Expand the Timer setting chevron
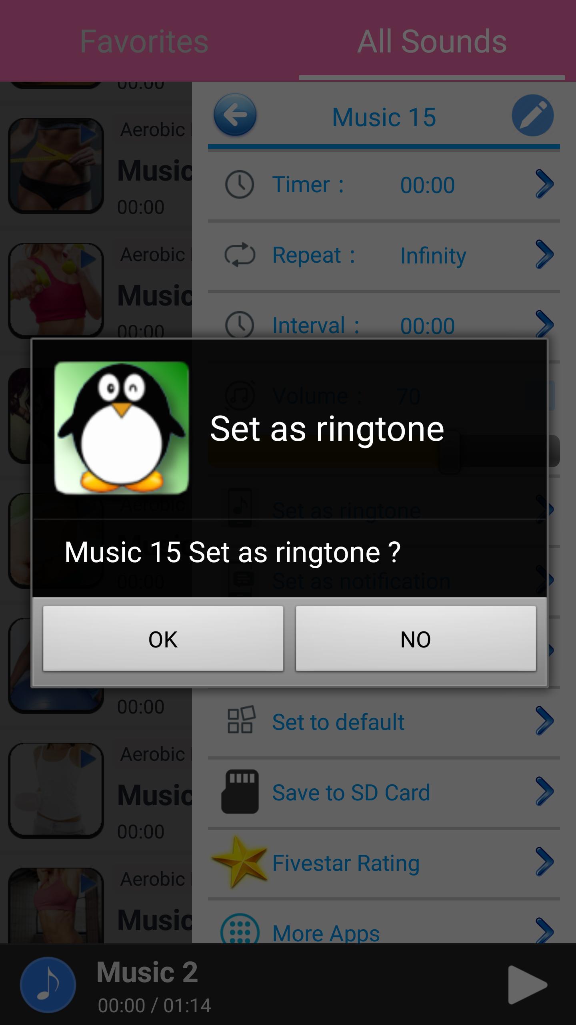This screenshot has width=576, height=1025. (x=544, y=185)
